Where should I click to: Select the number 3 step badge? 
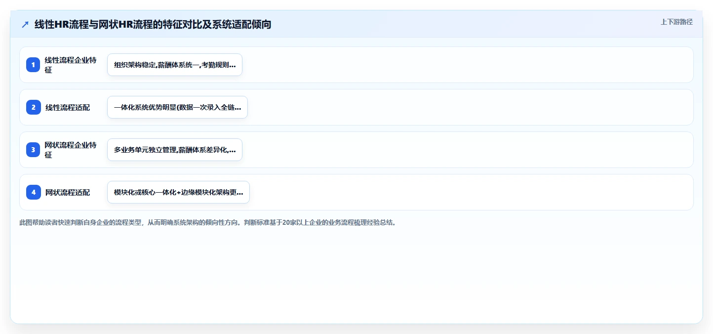tap(34, 150)
